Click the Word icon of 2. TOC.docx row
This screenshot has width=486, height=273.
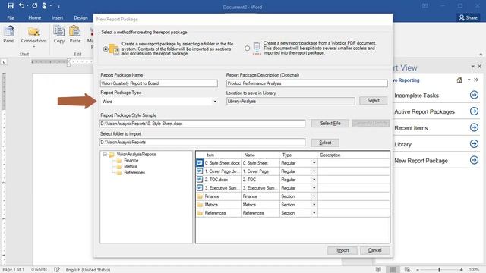(x=200, y=180)
